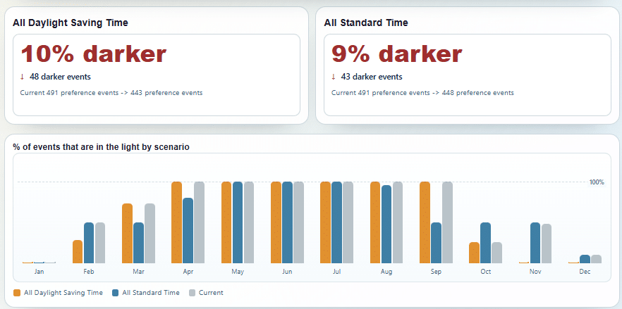Toggle the Current series legend label
Screen dimensions: 622x309
(x=211, y=293)
